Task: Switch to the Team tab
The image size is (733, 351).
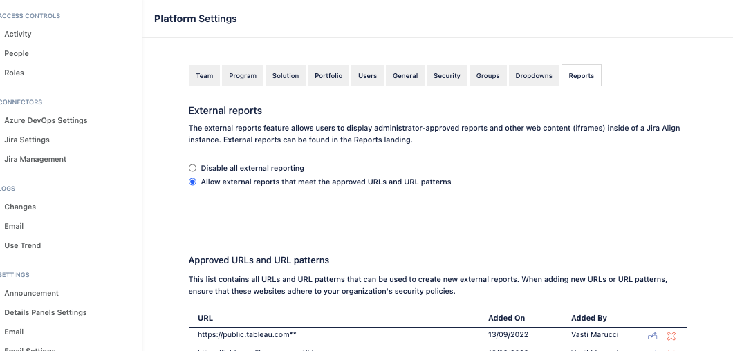Action: tap(205, 76)
